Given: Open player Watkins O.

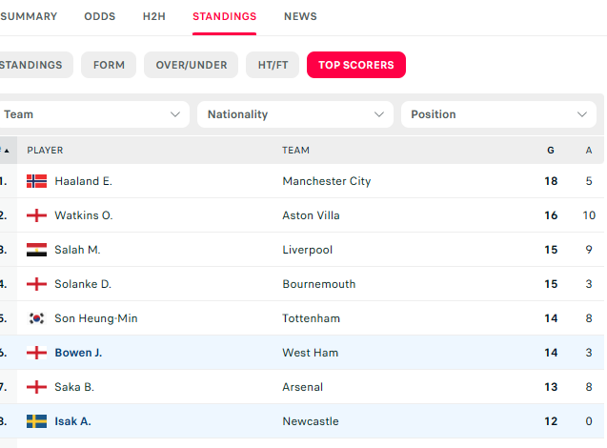Looking at the screenshot, I should 84,215.
